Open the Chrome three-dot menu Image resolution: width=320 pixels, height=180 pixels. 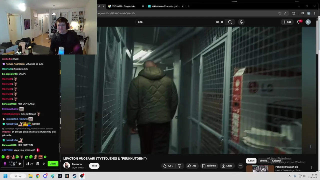(314, 13)
